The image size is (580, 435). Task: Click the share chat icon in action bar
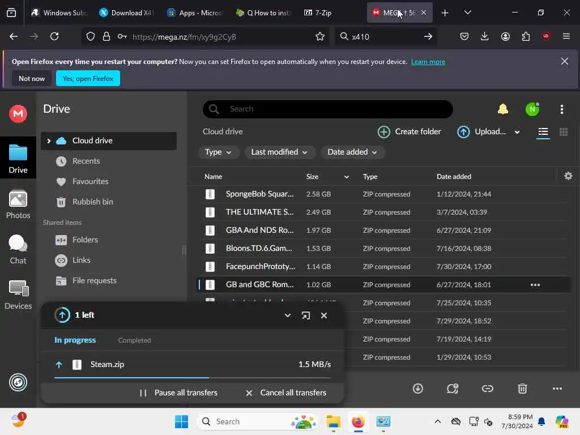tap(453, 389)
